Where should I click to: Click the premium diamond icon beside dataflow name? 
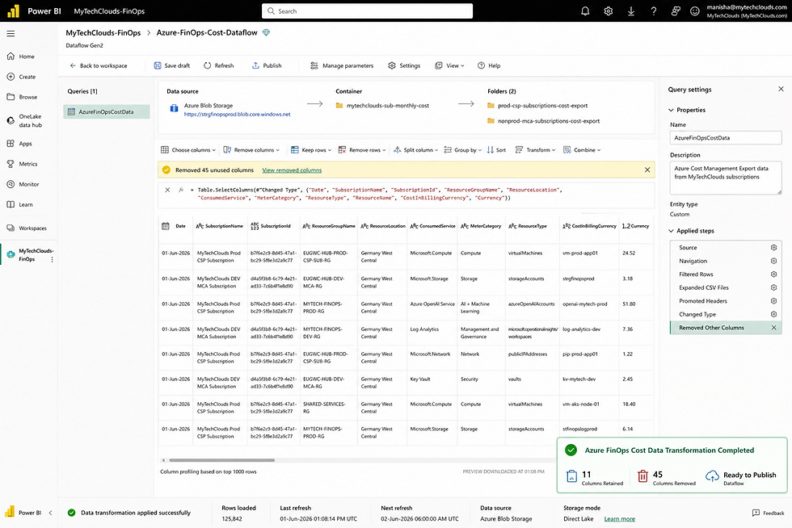click(266, 32)
